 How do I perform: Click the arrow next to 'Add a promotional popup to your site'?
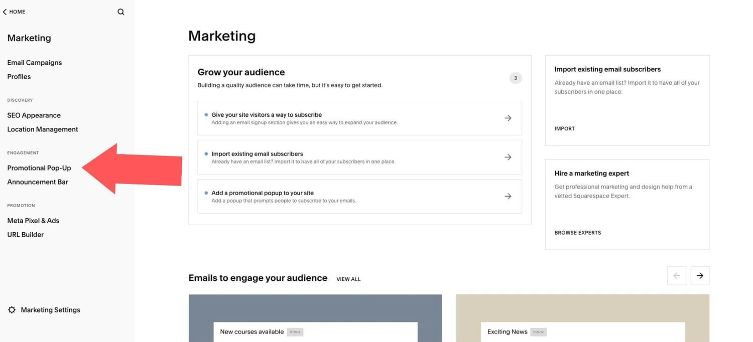[x=508, y=196]
